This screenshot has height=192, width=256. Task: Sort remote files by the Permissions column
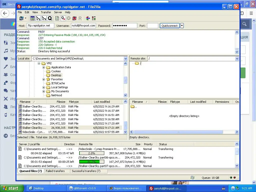point(223,102)
